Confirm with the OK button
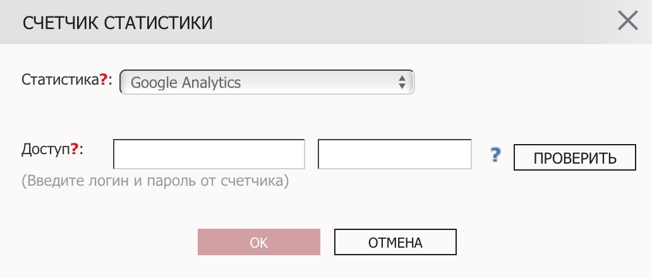 259,242
